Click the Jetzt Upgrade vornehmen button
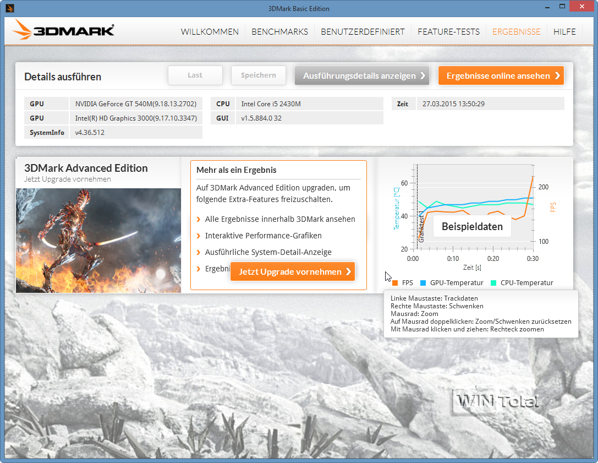 293,271
